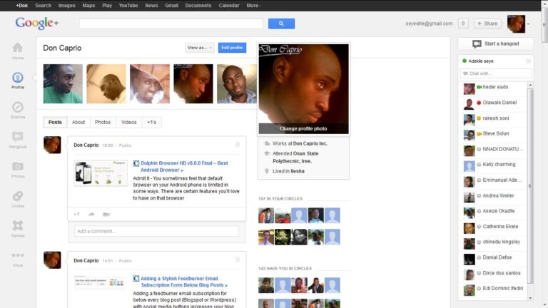Screen dimensions: 548x308
Task: Open chat status menu beside Adekile seye
Action: coord(528,61)
